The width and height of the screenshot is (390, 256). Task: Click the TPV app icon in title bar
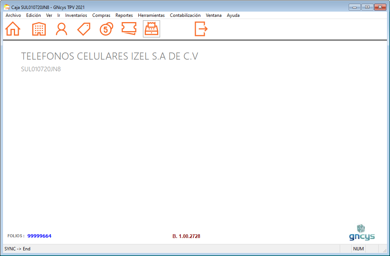(7, 7)
